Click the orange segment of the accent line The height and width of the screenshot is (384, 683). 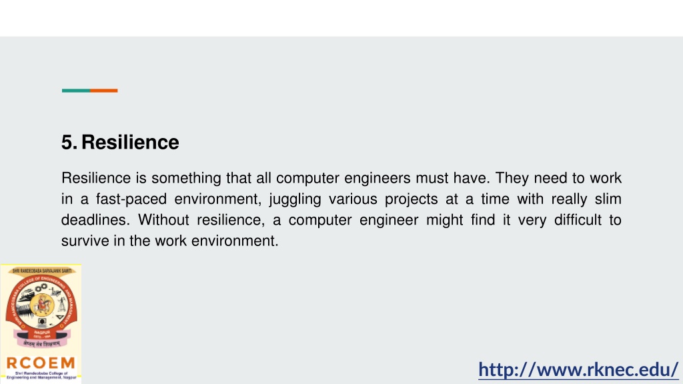(103, 91)
